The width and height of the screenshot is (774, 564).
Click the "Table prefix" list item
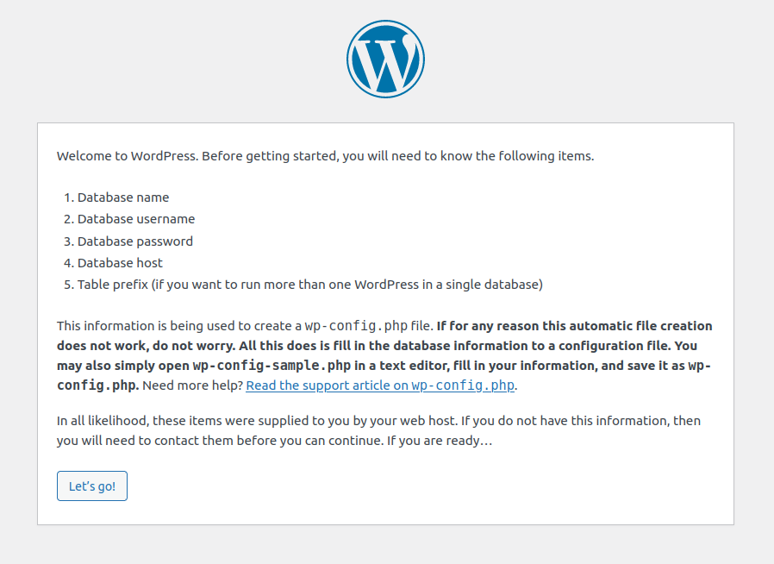tap(309, 285)
